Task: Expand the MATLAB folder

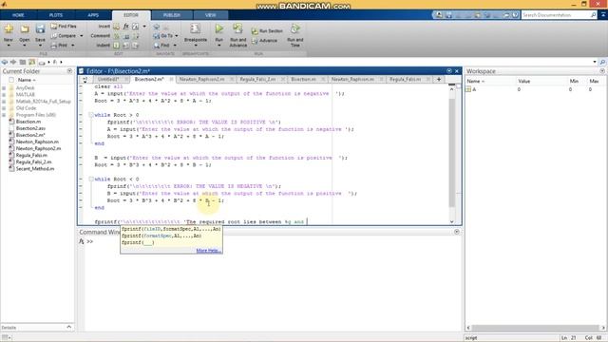Action: pos(4,95)
